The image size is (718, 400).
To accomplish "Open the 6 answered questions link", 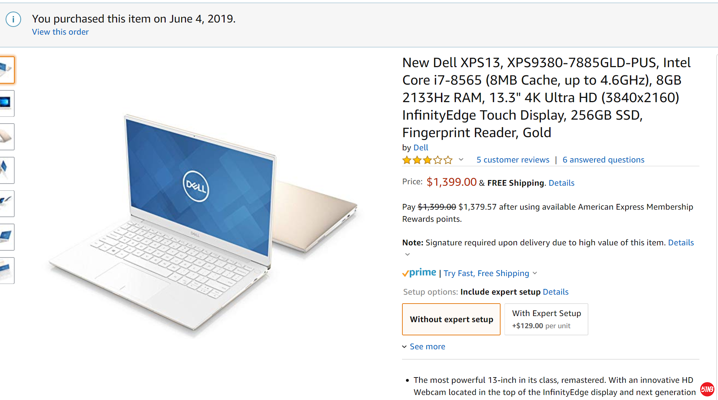I will pyautogui.click(x=603, y=160).
